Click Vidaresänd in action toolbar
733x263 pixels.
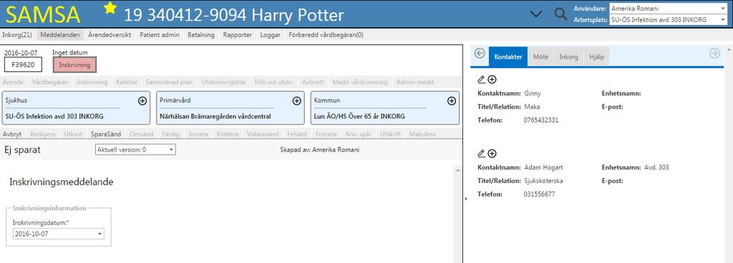(x=263, y=134)
